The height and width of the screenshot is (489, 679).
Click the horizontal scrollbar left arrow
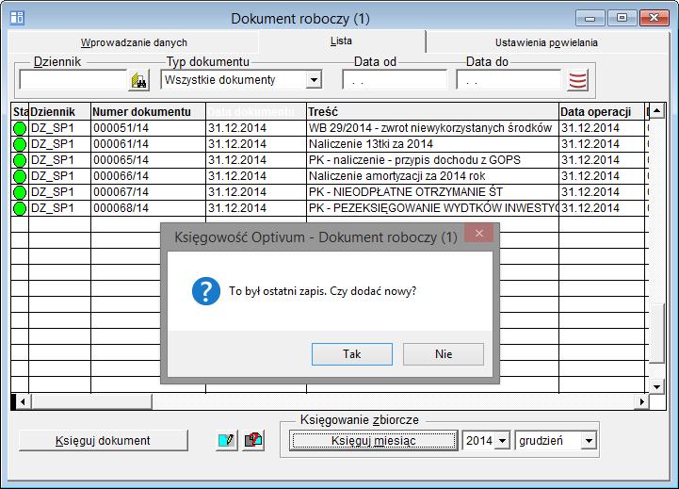[x=23, y=402]
